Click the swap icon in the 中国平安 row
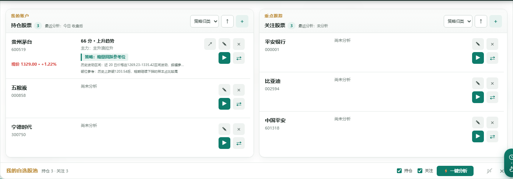The height and width of the screenshot is (179, 513). [492, 136]
